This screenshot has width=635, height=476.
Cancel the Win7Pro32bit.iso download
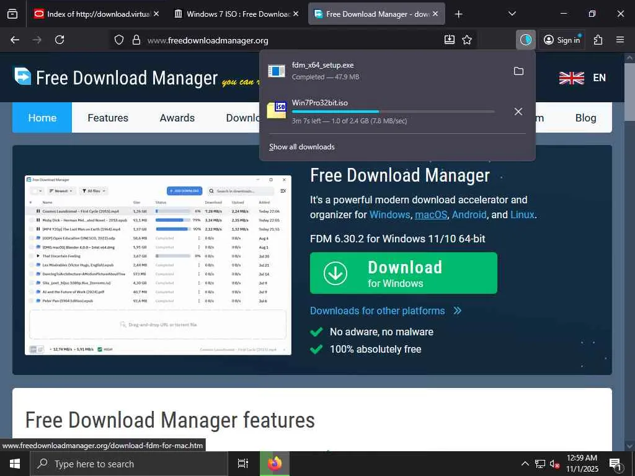click(518, 112)
